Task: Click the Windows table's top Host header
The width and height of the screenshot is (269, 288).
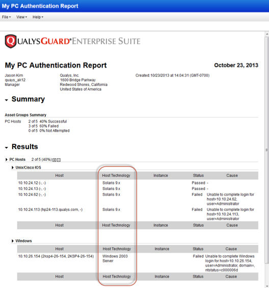Action: 60,249
